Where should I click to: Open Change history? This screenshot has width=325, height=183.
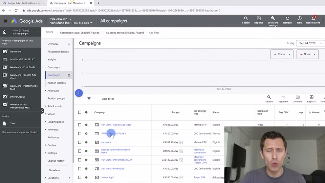56,161
